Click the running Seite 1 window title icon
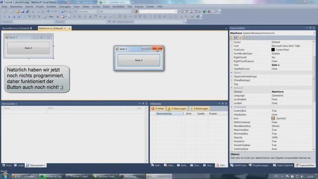The height and width of the screenshot is (179, 318). (x=117, y=49)
